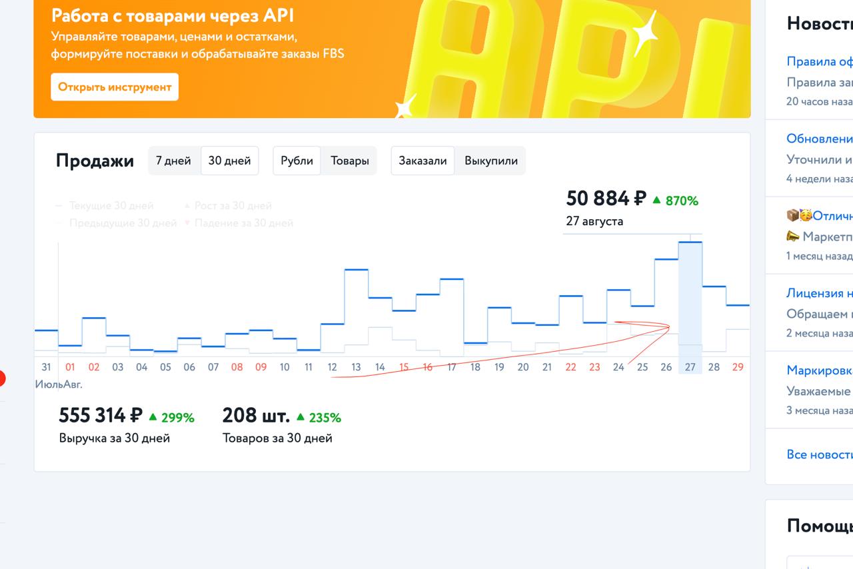Click the "Продажи" section heading
This screenshot has width=853, height=569.
95,161
